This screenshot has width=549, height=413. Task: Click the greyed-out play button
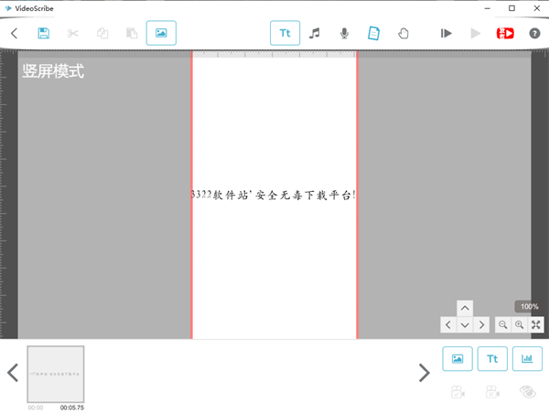click(476, 33)
